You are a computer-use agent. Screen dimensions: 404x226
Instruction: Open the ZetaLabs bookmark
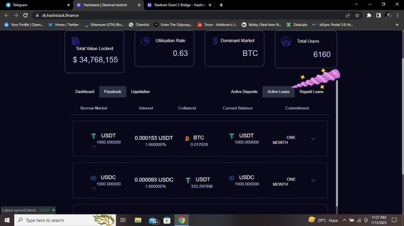pos(298,24)
